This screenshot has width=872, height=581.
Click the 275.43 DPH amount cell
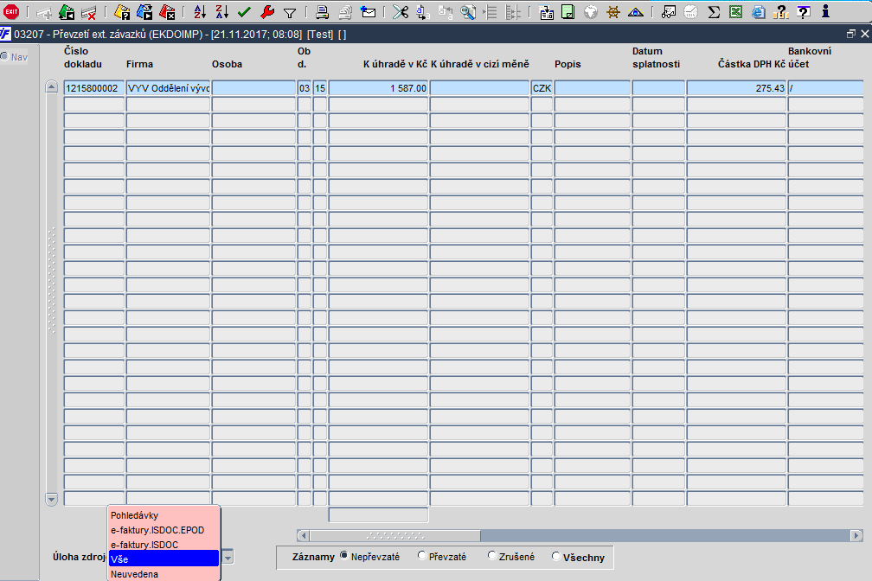tap(736, 88)
